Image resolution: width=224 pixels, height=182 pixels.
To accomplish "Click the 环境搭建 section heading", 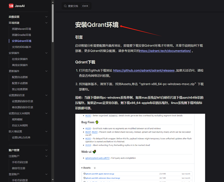I will [x=14, y=23].
